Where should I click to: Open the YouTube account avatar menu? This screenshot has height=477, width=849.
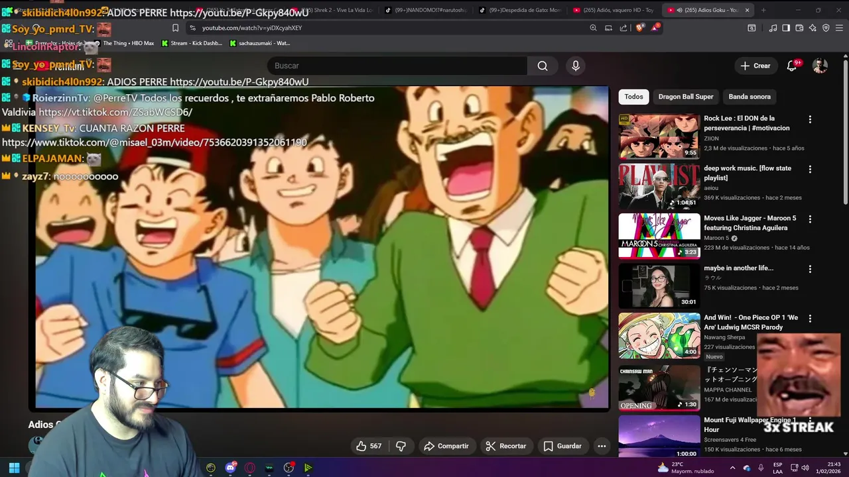pyautogui.click(x=820, y=66)
